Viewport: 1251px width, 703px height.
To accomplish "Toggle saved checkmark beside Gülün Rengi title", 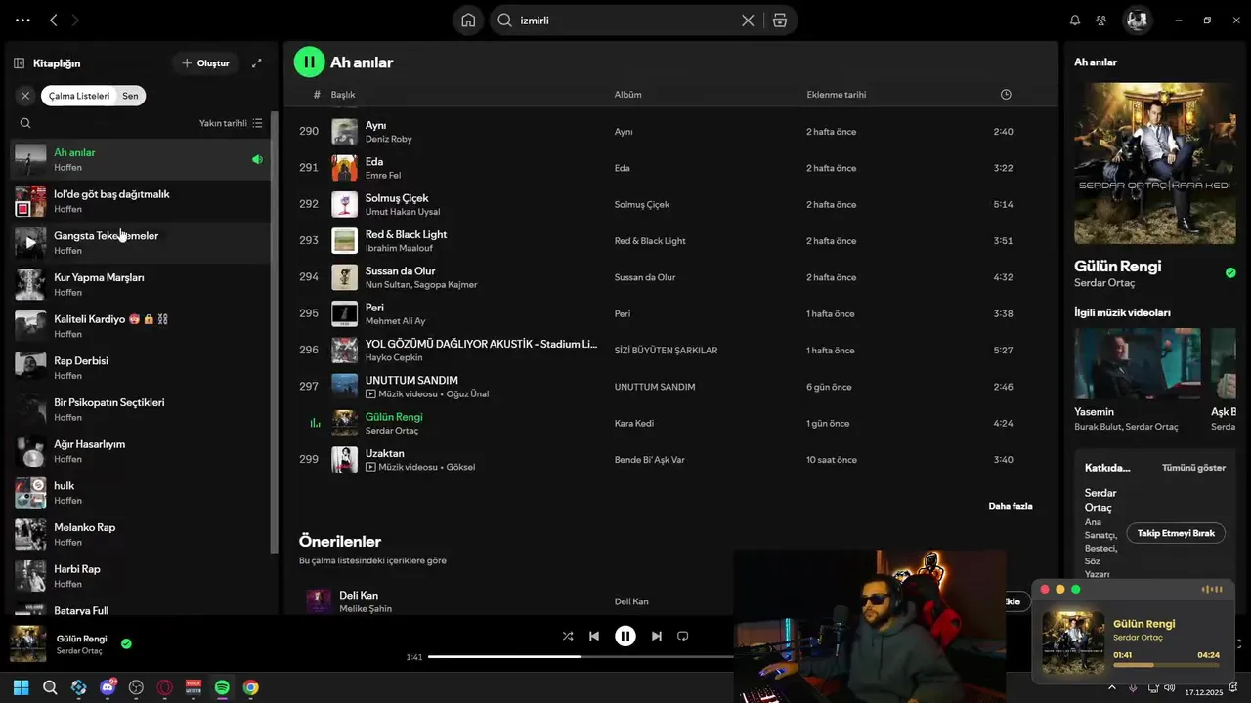I will click(1230, 272).
